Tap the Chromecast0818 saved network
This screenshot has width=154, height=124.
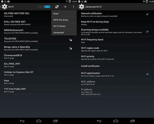[x=39, y=56]
